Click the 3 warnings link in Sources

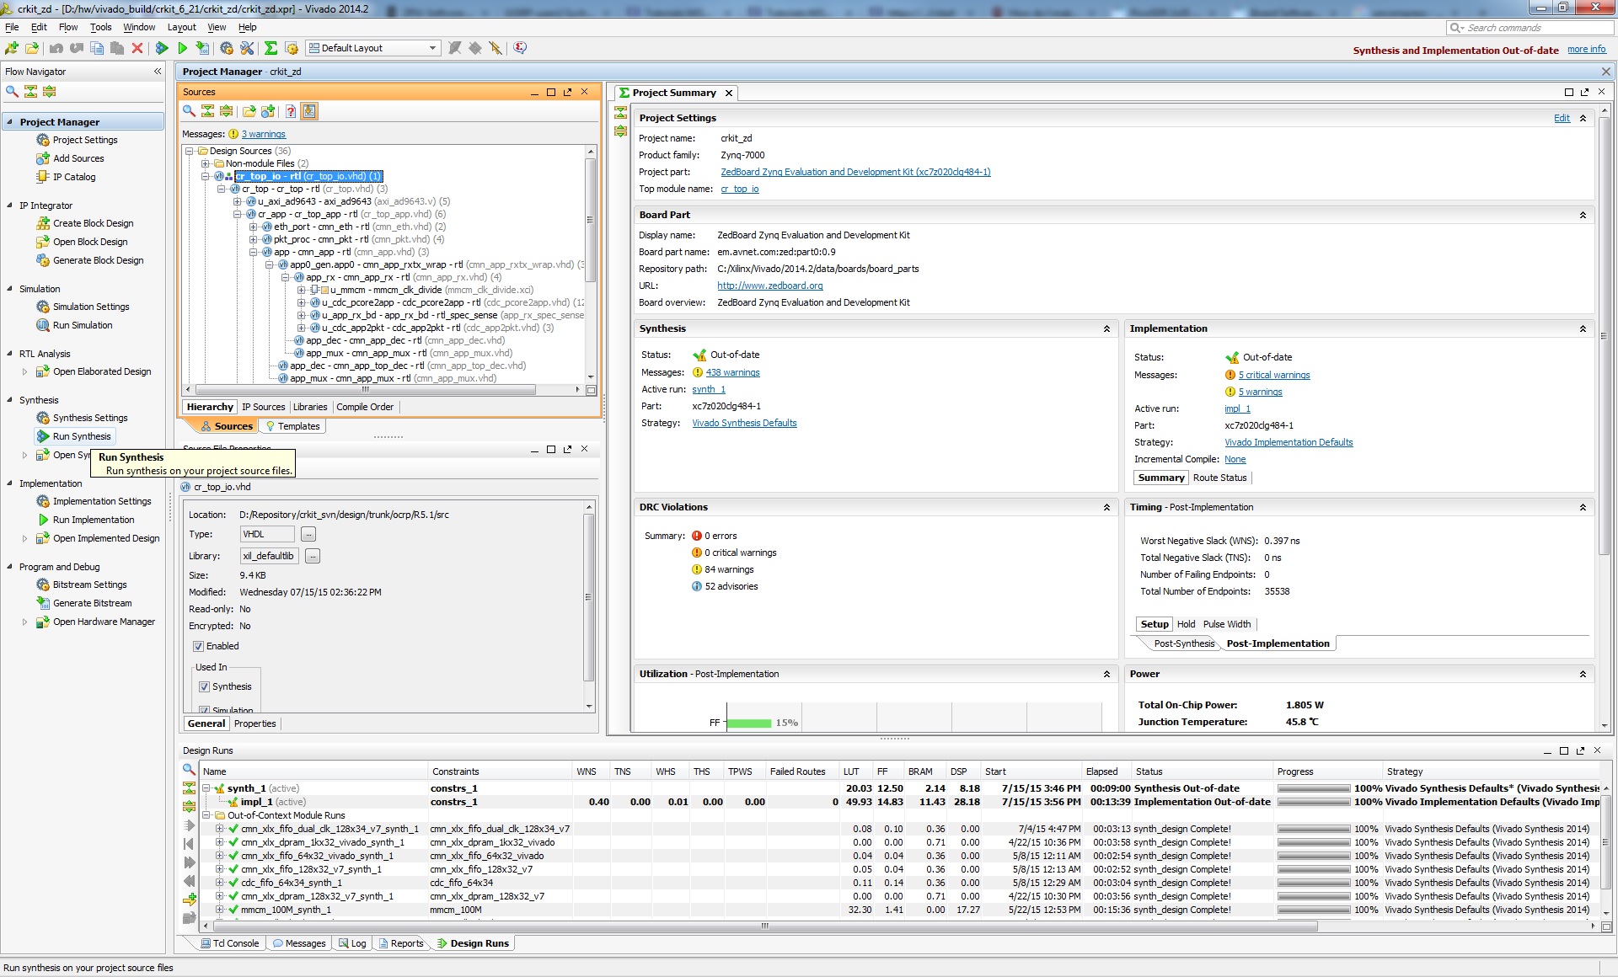(x=264, y=135)
